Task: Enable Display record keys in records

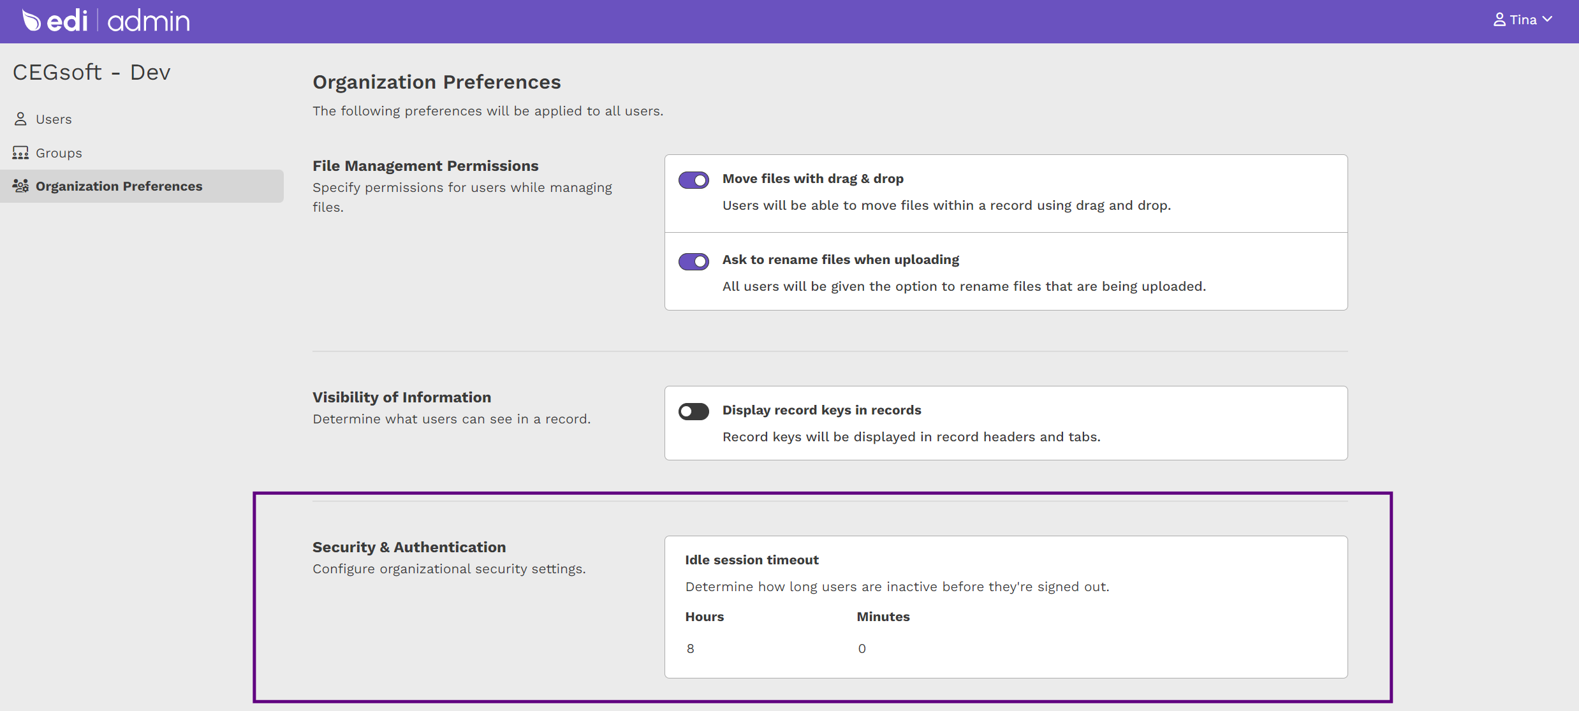Action: click(693, 412)
